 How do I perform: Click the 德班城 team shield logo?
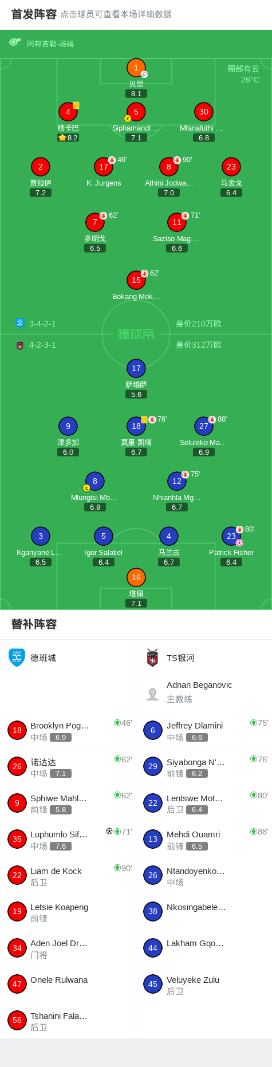(x=17, y=657)
